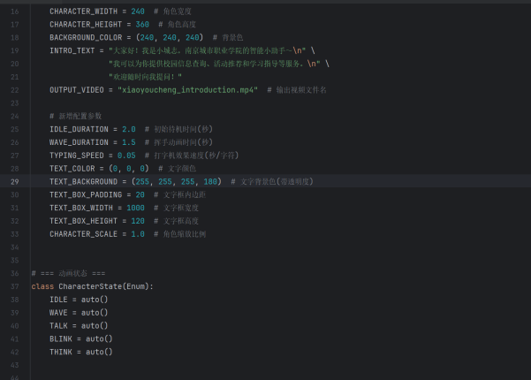Click line number 16 in the gutter
The image size is (531, 380).
point(14,11)
